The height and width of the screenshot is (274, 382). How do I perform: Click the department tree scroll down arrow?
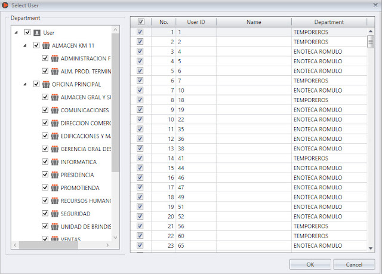[x=115, y=238]
